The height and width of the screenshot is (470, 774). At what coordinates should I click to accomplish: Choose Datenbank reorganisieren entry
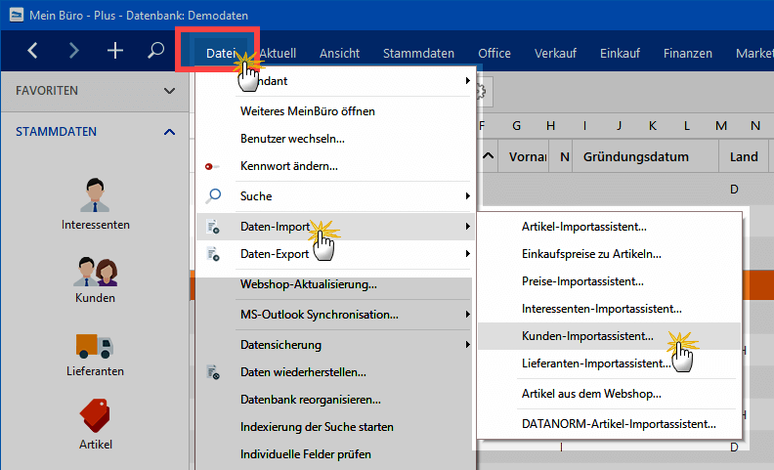coord(335,400)
